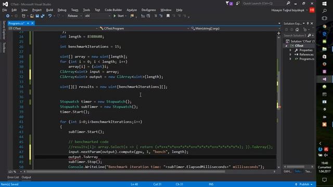Open the notifications flag icon in the title bar
Image resolution: width=333 pixels, height=187 pixels.
pos(229,4)
